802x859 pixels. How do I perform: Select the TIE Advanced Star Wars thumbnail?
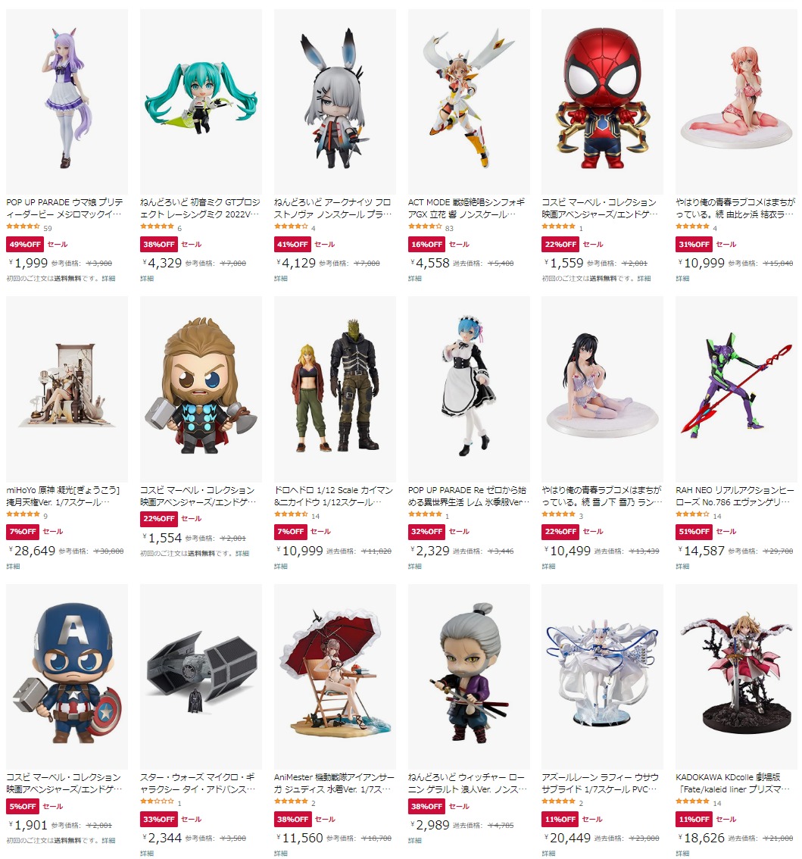point(201,676)
